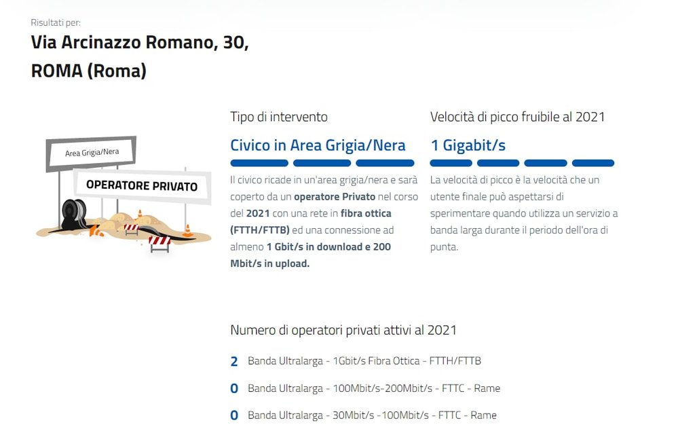This screenshot has height=442, width=695.
Task: Click the 0 beside 100Mbit/s-200Mbit/s FTTC
Action: 234,388
